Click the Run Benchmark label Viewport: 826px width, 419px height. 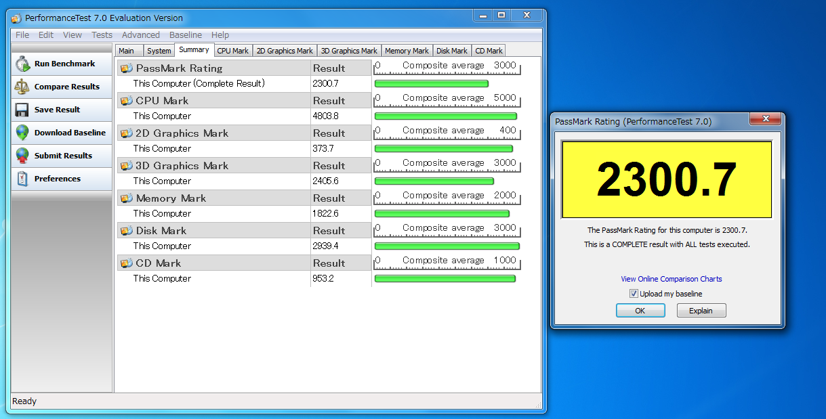coord(65,64)
